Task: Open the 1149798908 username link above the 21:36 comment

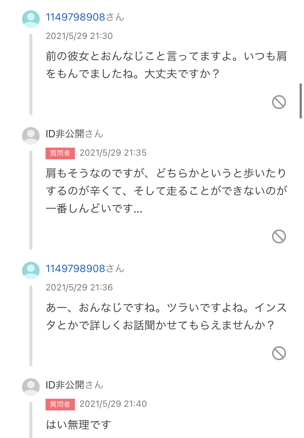Action: coord(75,268)
